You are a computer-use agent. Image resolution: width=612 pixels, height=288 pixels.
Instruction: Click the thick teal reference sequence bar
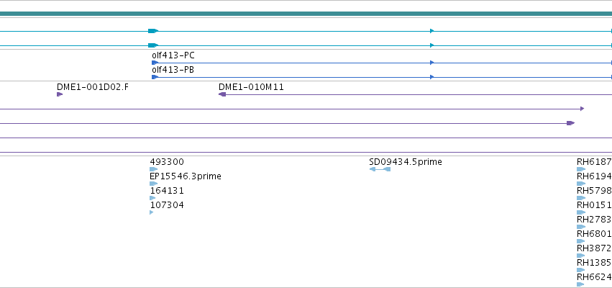306,14
